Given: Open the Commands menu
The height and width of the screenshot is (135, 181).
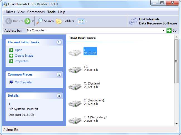Looking at the screenshot, I should pyautogui.click(x=36, y=12).
